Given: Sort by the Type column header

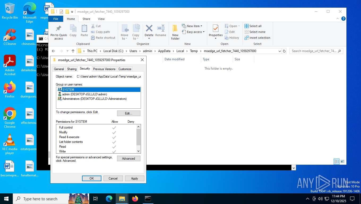Looking at the screenshot, I should point(206,59).
